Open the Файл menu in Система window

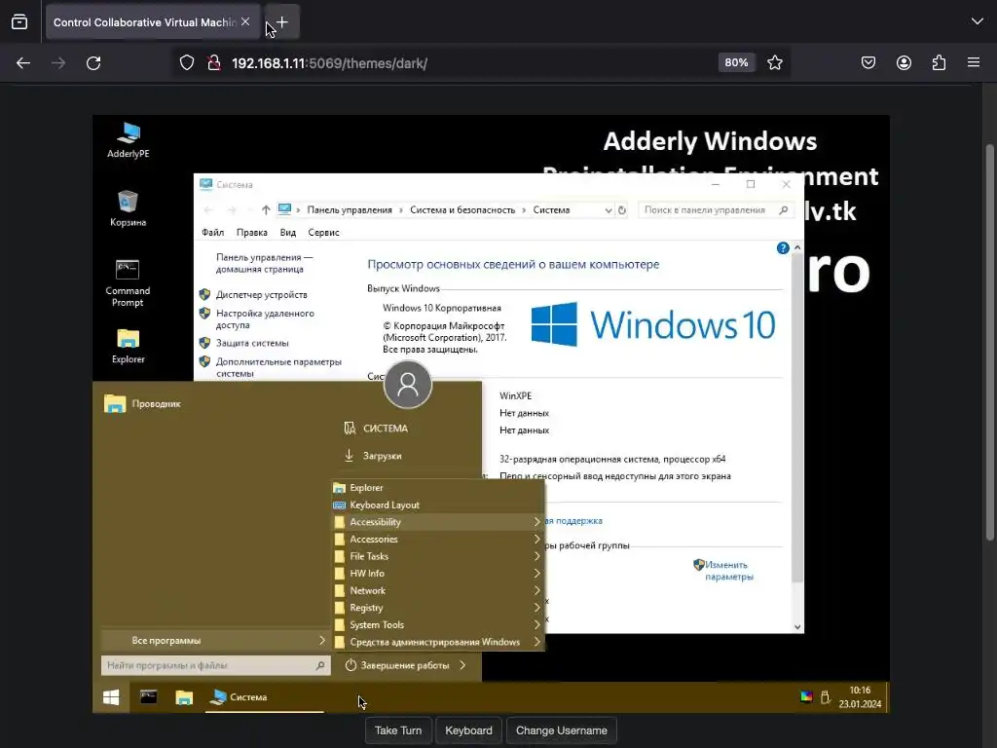coord(212,232)
